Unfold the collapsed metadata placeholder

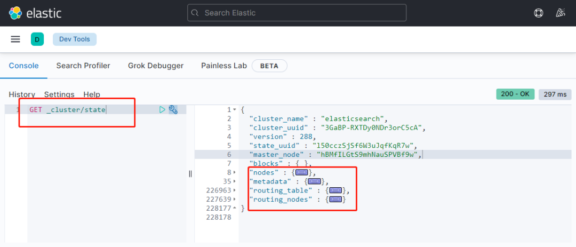point(314,181)
